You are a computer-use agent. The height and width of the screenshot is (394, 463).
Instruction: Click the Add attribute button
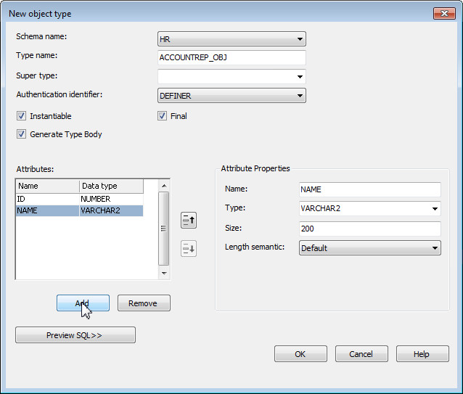(83, 303)
